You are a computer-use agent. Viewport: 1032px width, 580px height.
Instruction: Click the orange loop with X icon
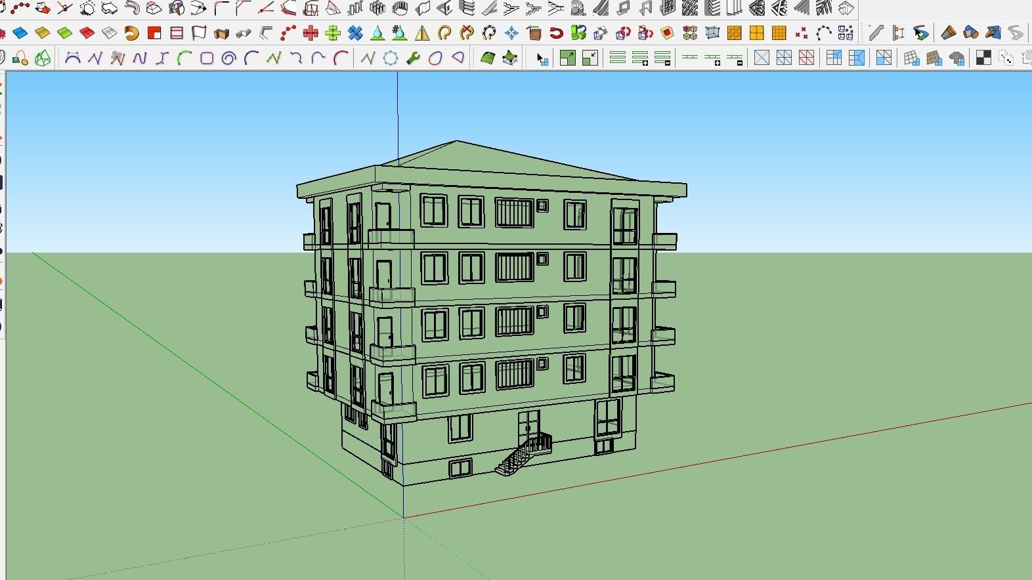(x=467, y=33)
